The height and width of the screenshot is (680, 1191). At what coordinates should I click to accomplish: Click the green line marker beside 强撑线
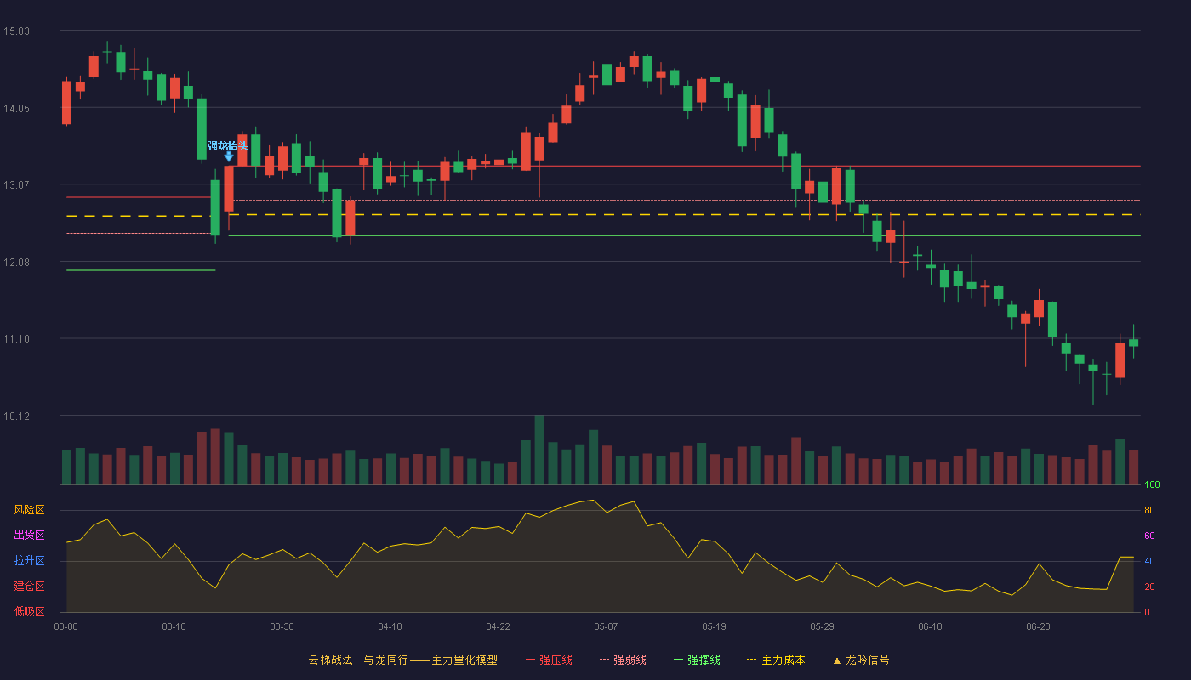tap(678, 660)
